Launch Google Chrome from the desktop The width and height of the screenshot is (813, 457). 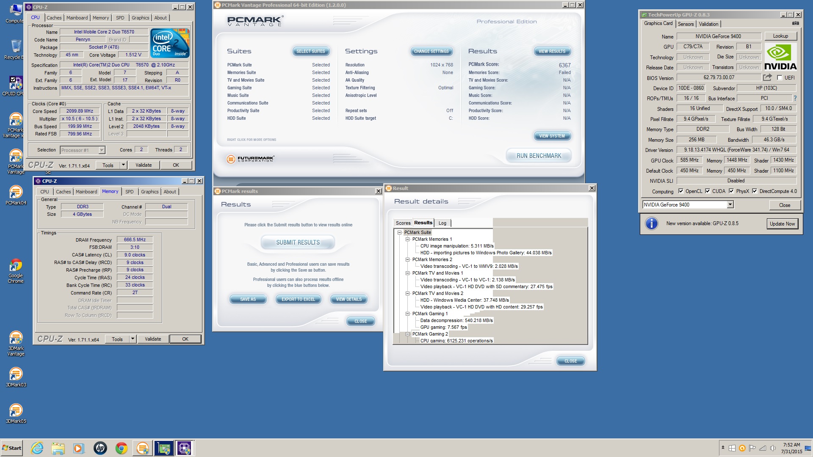point(16,271)
